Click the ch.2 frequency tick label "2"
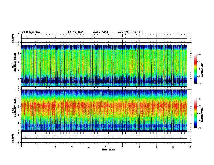214x165 pixels. point(19,123)
